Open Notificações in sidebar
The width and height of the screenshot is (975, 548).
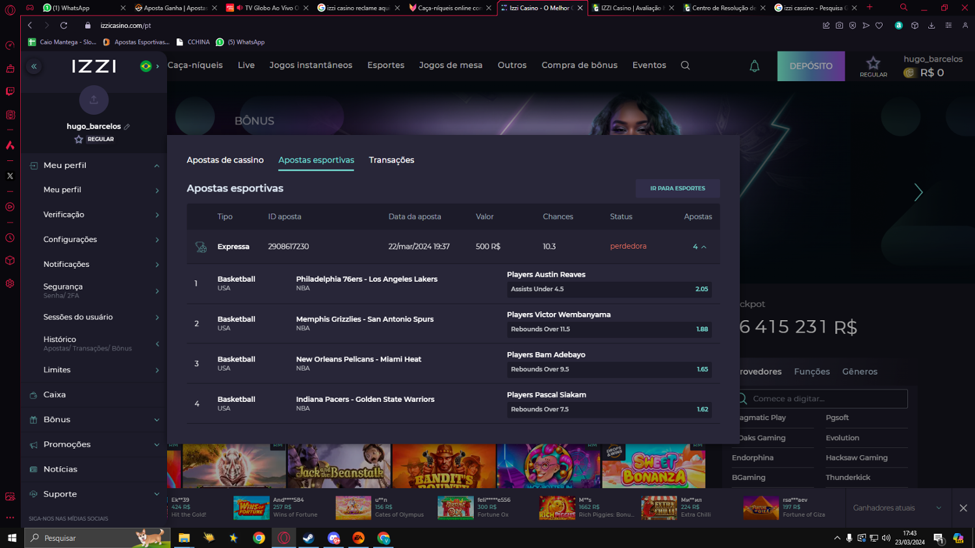point(94,264)
